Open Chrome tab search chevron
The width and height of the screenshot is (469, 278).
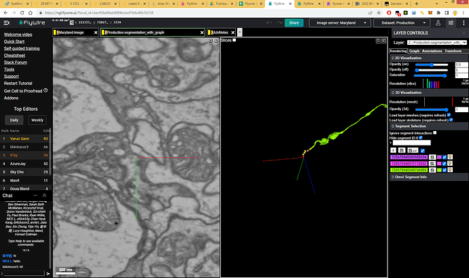436,3
